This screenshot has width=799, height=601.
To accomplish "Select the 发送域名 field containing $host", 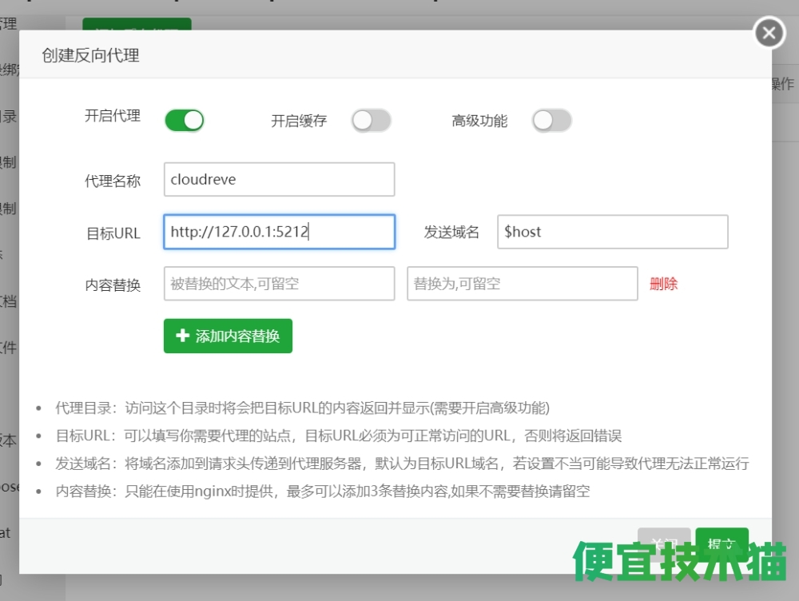I will point(612,232).
